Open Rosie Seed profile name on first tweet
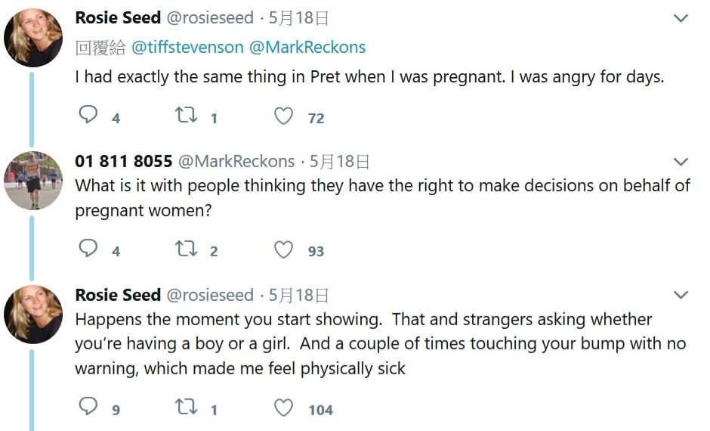This screenshot has width=710, height=431. point(118,18)
